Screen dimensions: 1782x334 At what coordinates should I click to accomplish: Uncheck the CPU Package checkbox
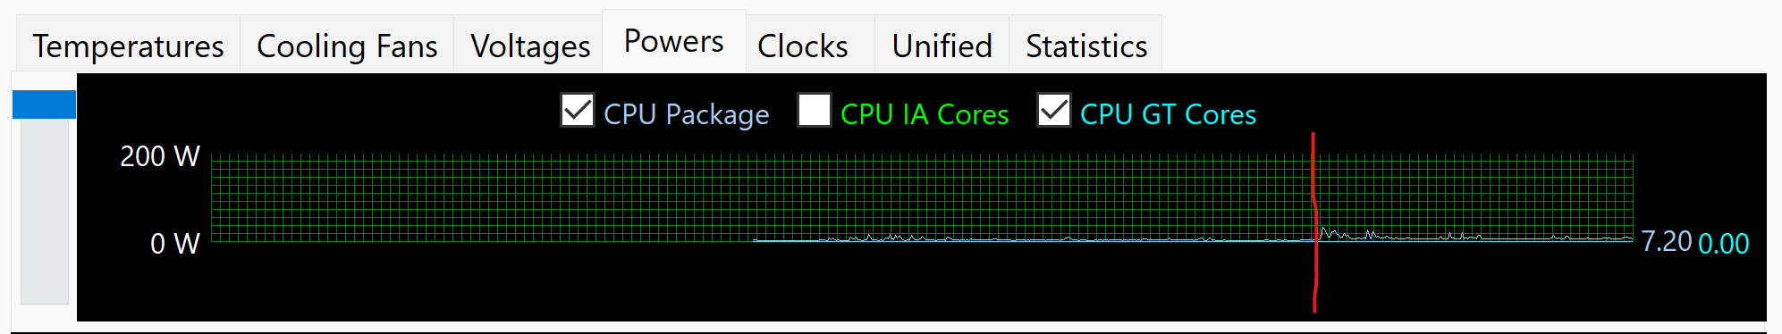(x=578, y=111)
